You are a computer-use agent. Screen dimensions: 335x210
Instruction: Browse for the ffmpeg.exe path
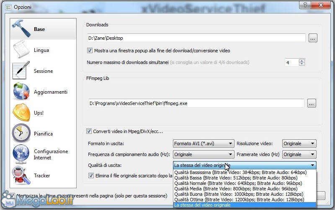coord(312,103)
